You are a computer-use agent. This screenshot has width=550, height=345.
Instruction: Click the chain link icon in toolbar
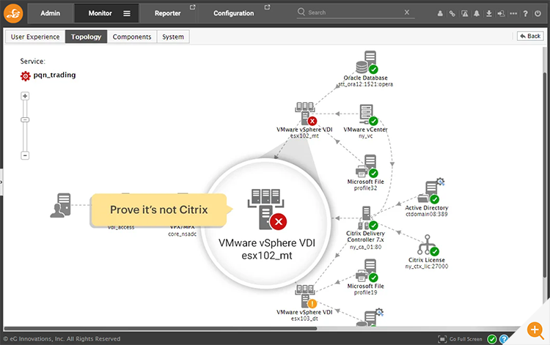pyautogui.click(x=452, y=14)
